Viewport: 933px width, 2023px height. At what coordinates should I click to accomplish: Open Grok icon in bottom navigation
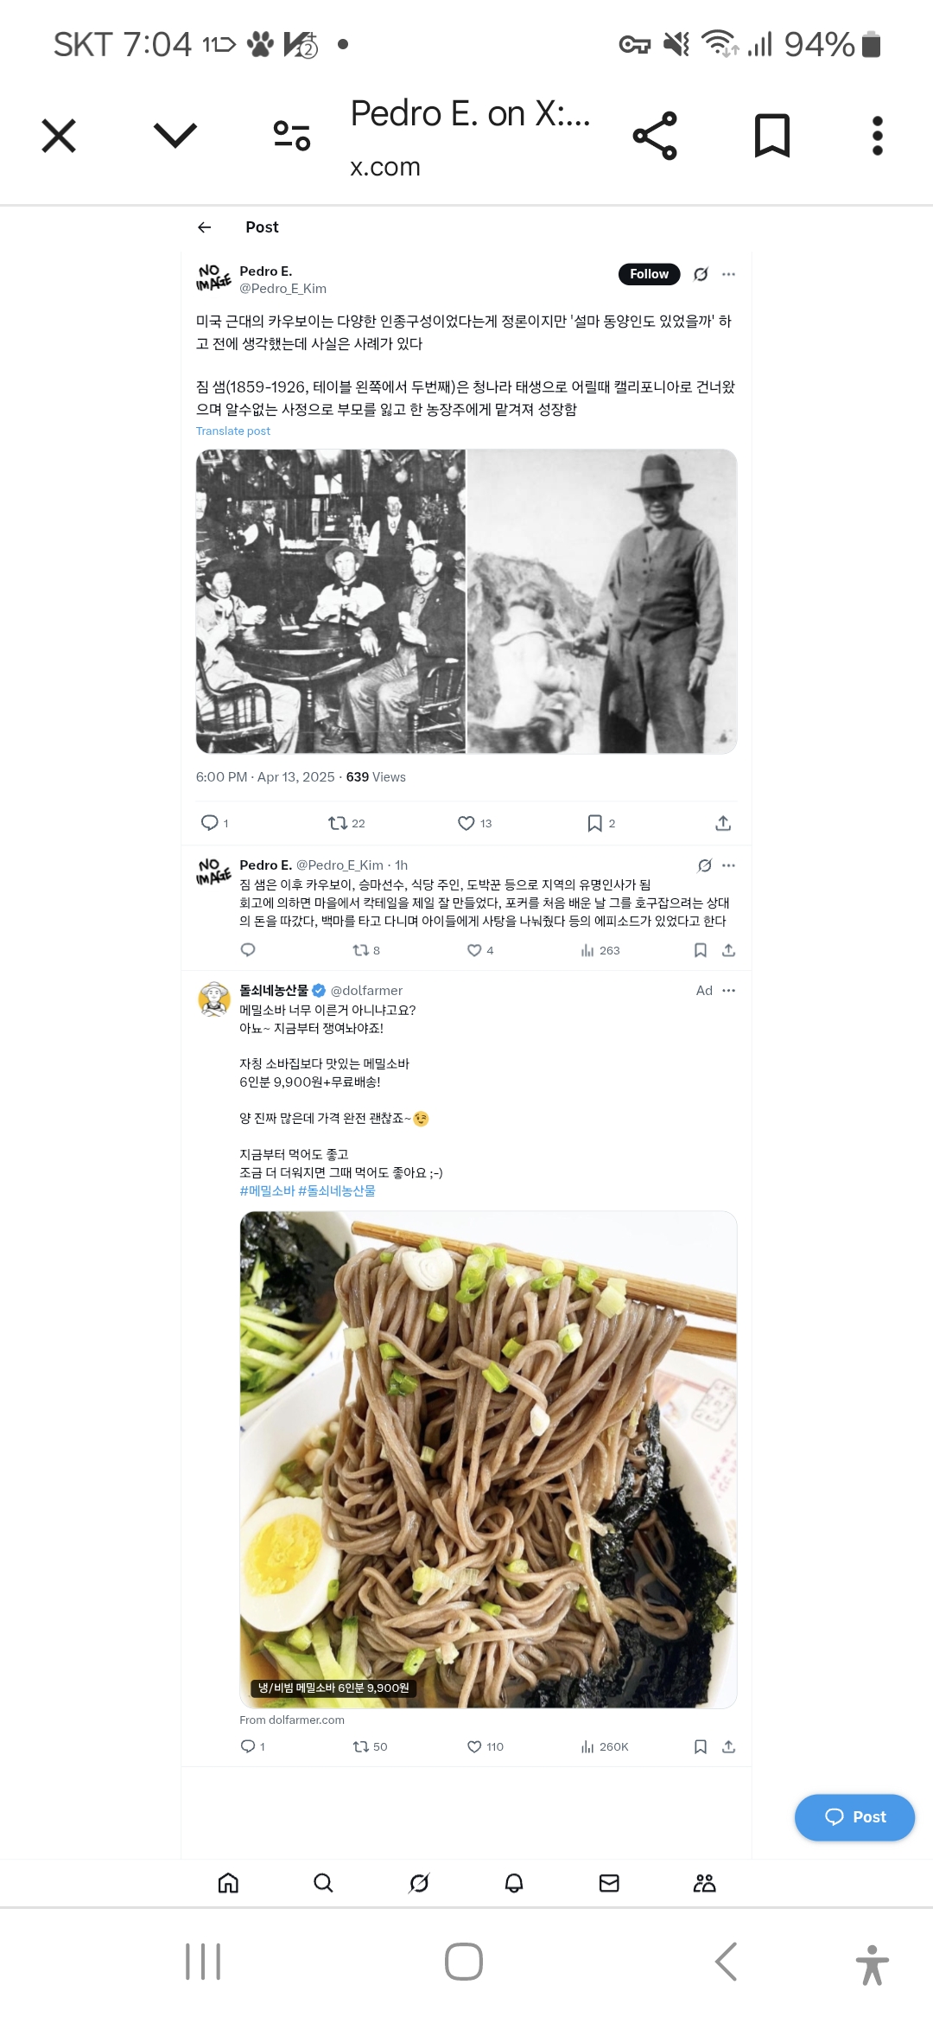coord(419,1883)
